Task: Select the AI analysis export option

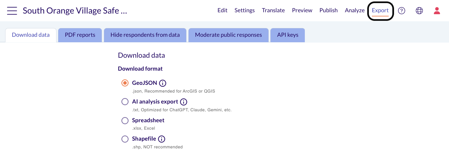Action: pos(125,102)
